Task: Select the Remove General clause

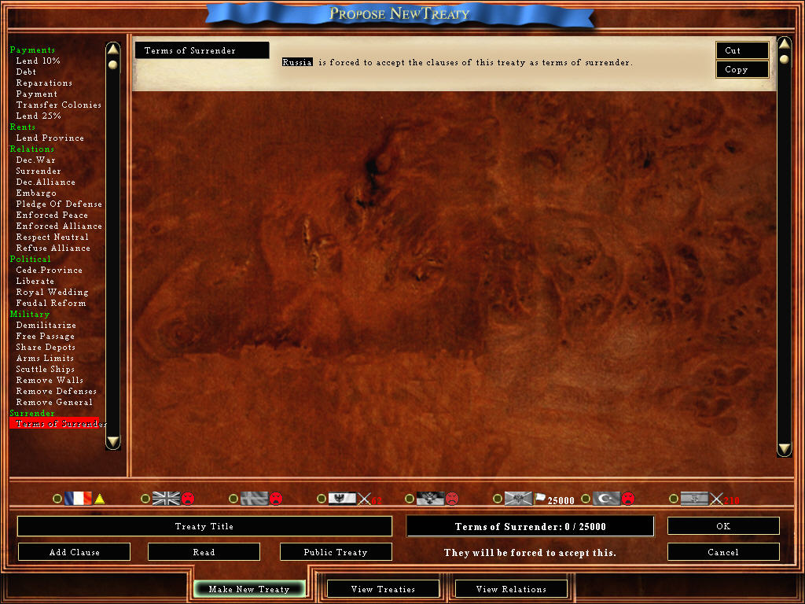Action: point(54,402)
